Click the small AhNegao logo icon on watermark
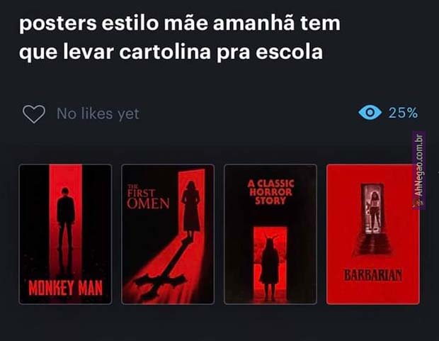The image size is (439, 341). 418,203
